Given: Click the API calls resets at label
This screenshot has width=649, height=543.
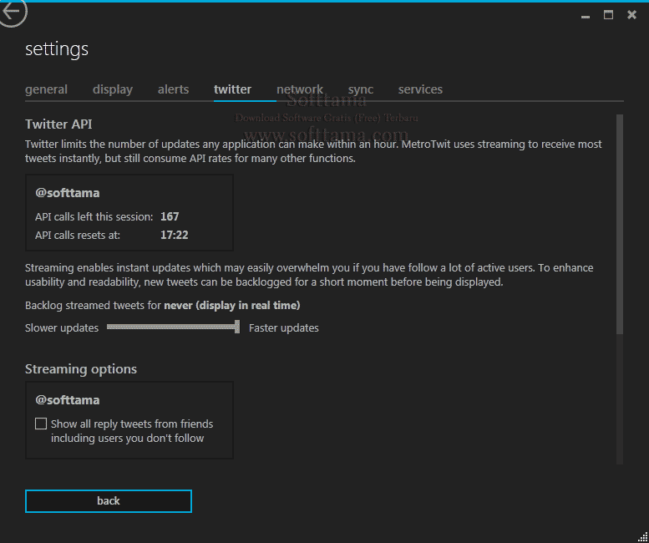Looking at the screenshot, I should click(x=78, y=236).
